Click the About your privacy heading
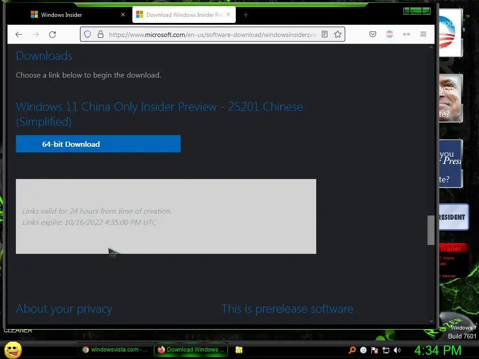This screenshot has width=479, height=359. click(x=64, y=309)
